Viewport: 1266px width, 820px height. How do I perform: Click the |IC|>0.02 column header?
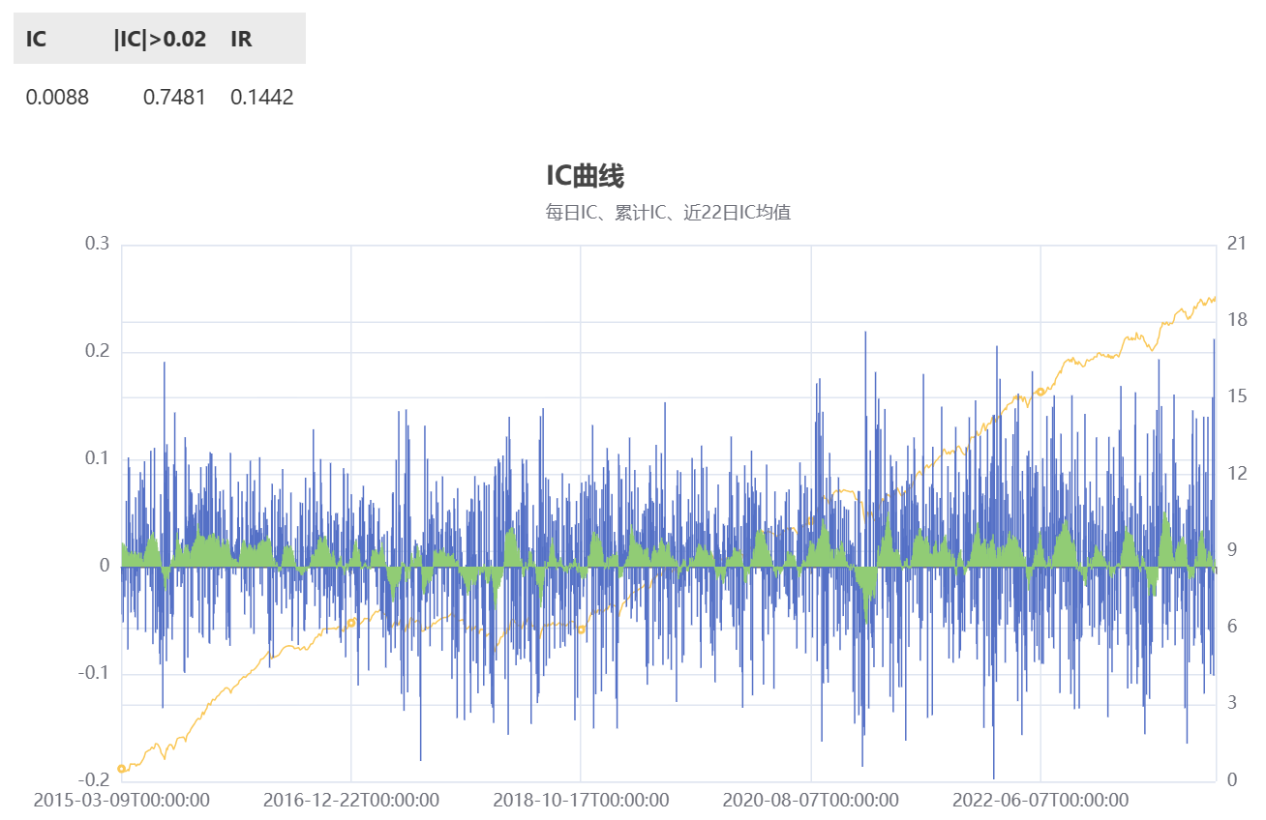click(x=160, y=40)
